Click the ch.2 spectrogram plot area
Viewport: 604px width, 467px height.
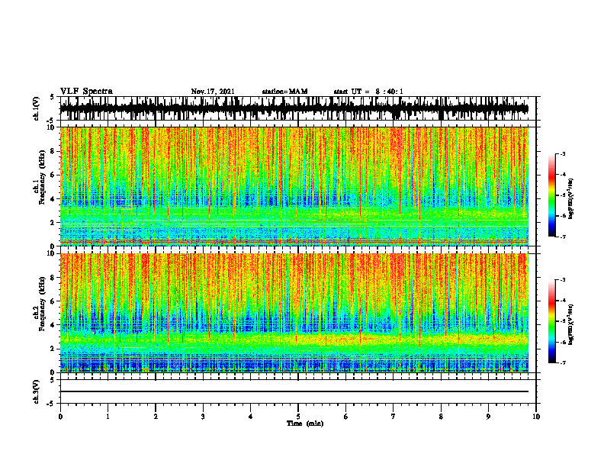click(294, 313)
